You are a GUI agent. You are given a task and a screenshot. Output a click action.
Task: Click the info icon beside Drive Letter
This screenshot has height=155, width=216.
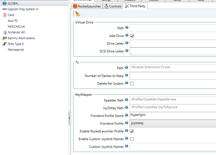click(127, 43)
